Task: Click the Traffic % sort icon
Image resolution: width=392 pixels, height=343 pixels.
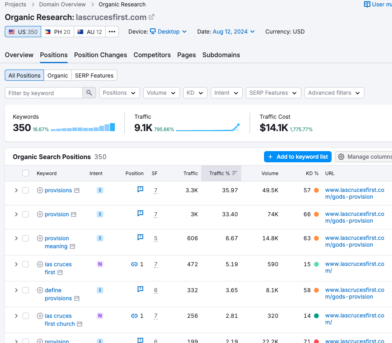Action: pos(234,173)
